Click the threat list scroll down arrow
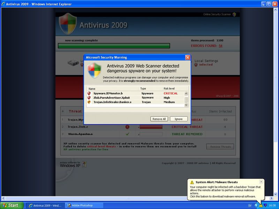 pyautogui.click(x=186, y=105)
